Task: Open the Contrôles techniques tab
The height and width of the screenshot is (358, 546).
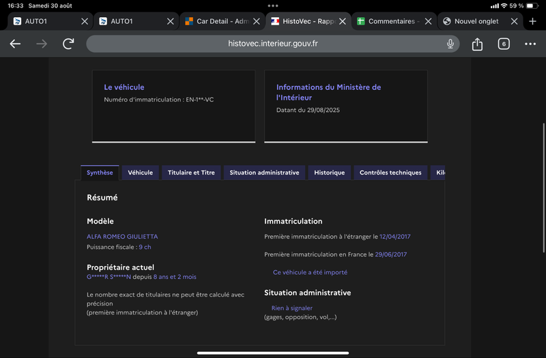Action: pos(390,173)
